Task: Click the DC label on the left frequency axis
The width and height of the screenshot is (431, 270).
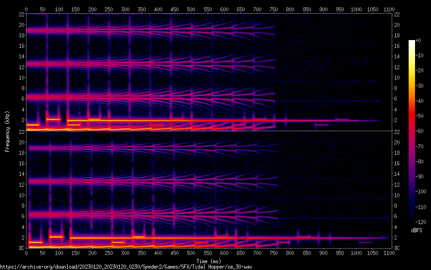Action: tap(21, 248)
